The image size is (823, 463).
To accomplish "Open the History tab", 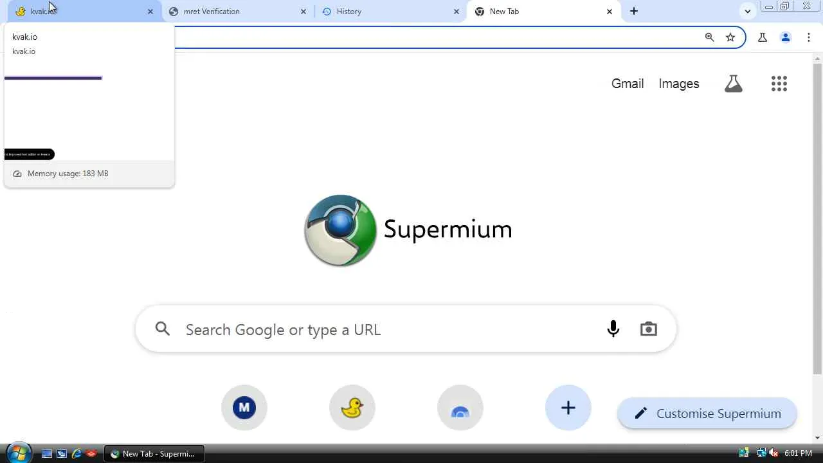I will pyautogui.click(x=390, y=12).
